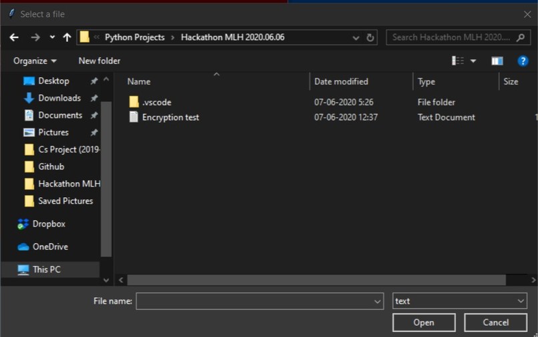This screenshot has width=538, height=337.
Task: Click the address bar folder icon
Action: [84, 37]
